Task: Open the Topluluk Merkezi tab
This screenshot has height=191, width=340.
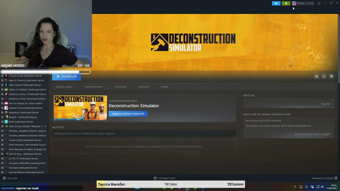Action: 93,87
